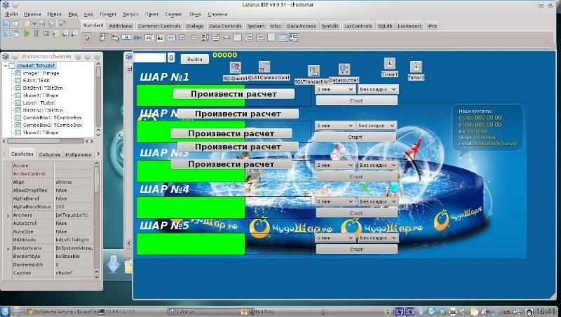Click the Pause execution toolbar icon

[36, 34]
